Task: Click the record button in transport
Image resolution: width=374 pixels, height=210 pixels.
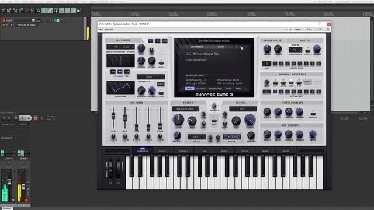Action: coord(36,118)
